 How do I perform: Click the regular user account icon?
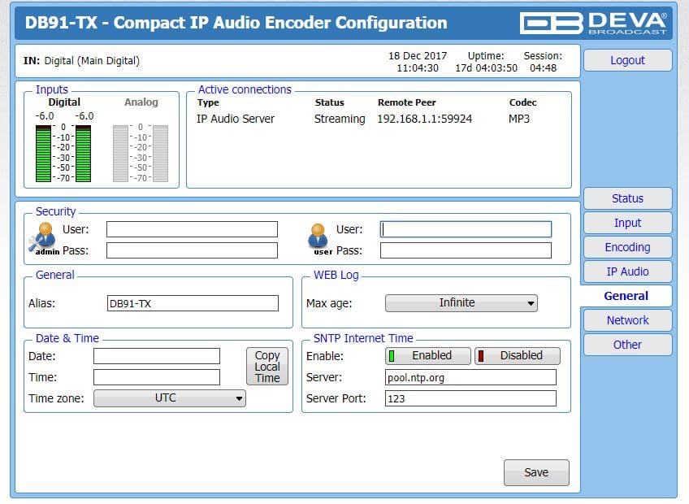tap(318, 237)
